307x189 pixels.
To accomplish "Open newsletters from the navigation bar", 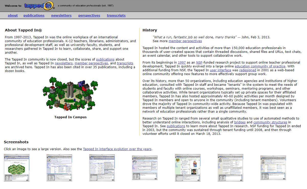I will 61,15.
